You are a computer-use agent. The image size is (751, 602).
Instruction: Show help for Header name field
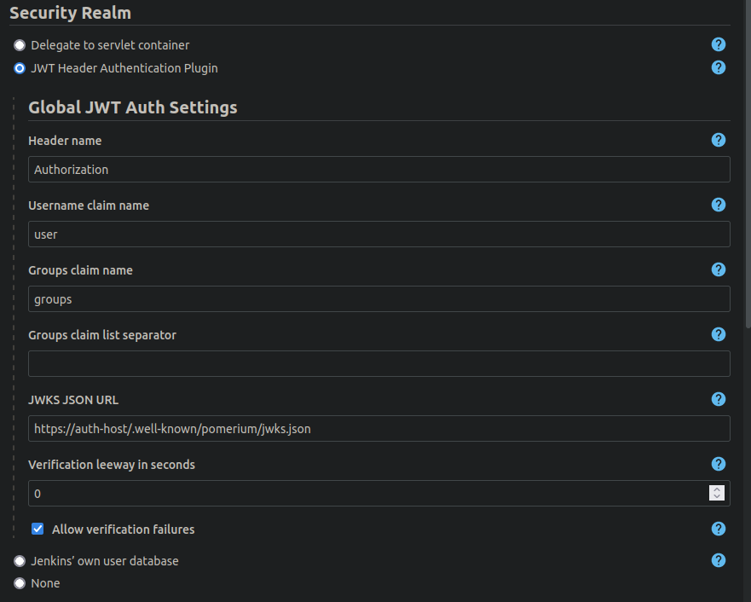click(x=718, y=140)
